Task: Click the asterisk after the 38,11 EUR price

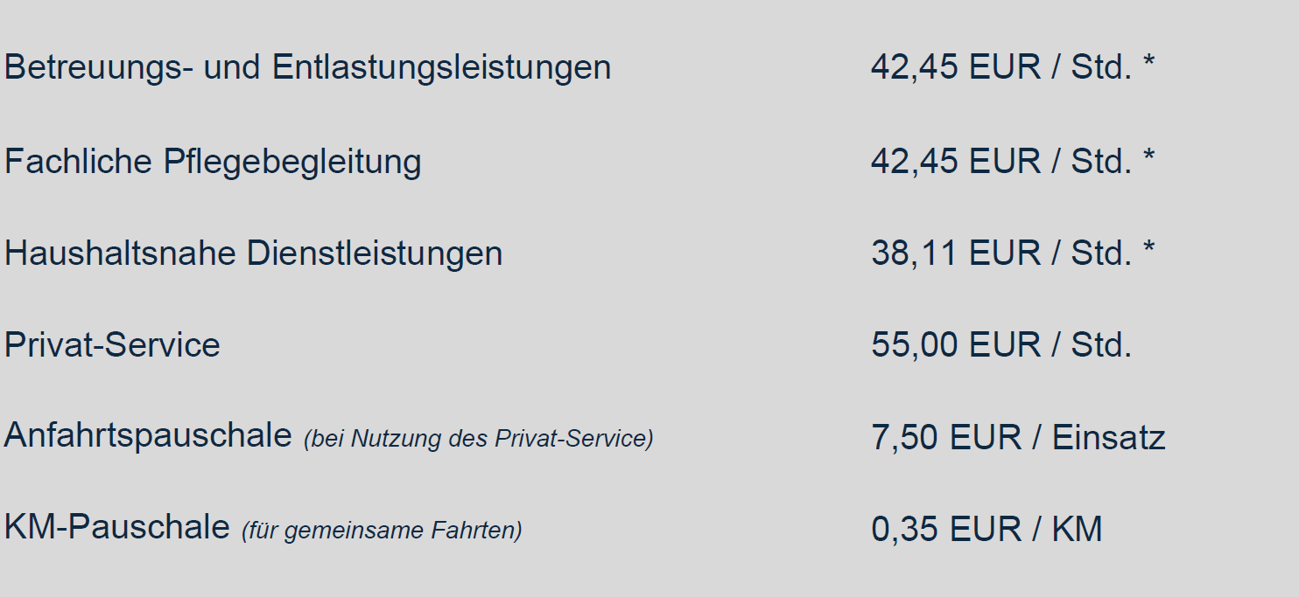Action: tap(1148, 249)
